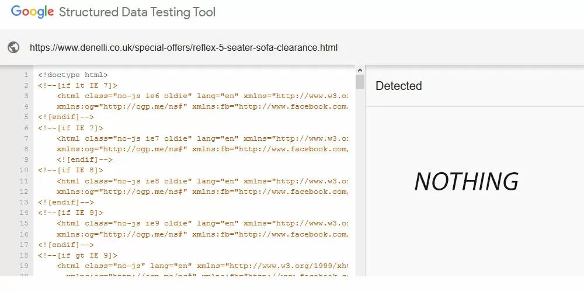Click the "if IE 7" conditional comment line
584x292 pixels.
pyautogui.click(x=70, y=128)
